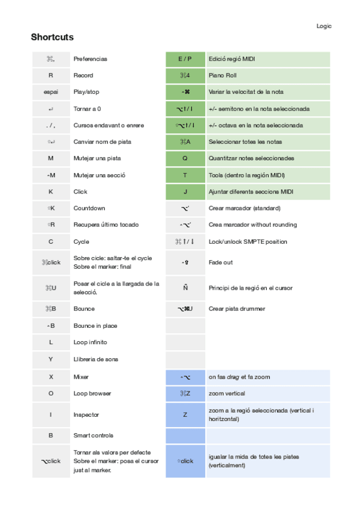Click the Ñ key cell
Screen dimensions: 363x513
[185, 288]
